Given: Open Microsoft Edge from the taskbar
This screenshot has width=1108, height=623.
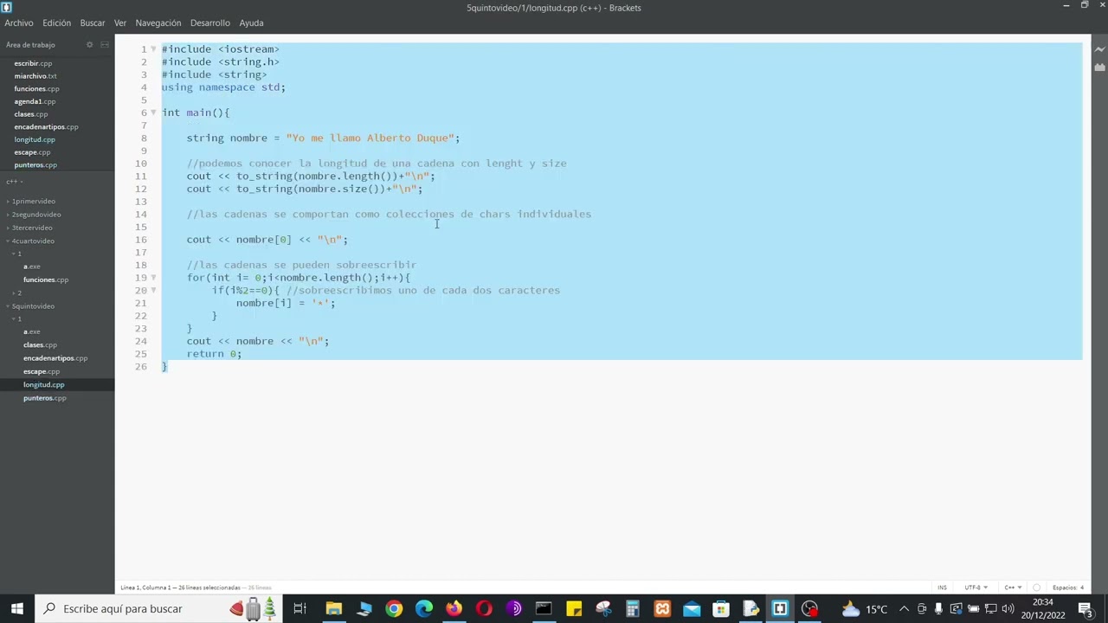Looking at the screenshot, I should pos(424,608).
